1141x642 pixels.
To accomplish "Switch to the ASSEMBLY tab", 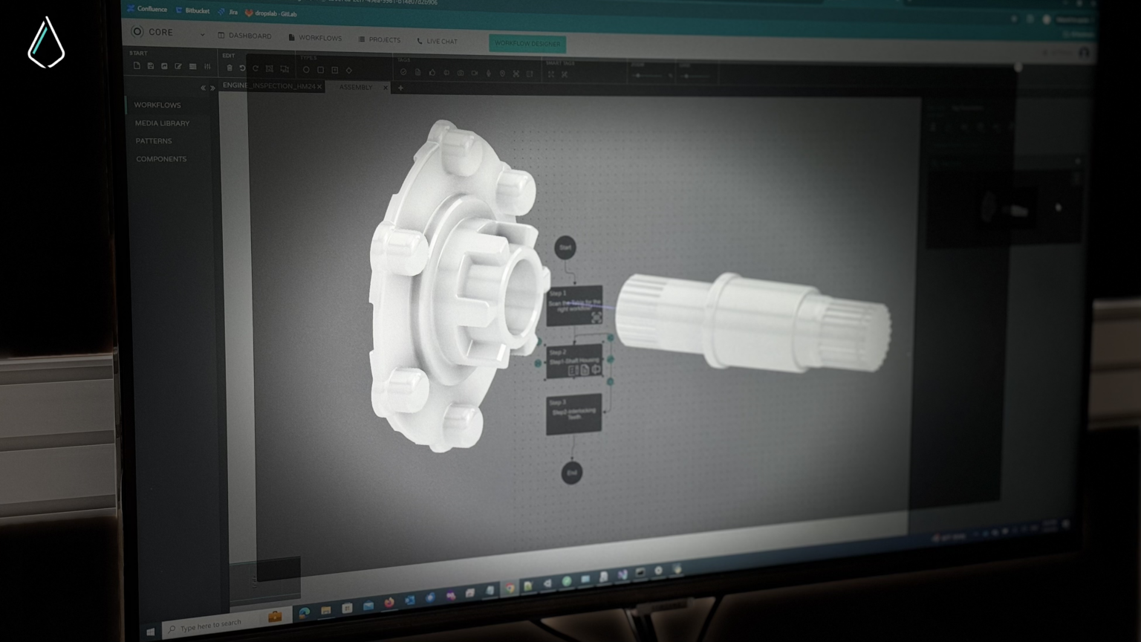I will 356,87.
